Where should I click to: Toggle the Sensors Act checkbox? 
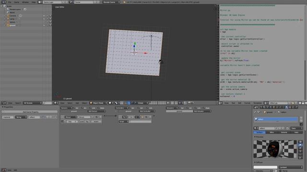pos(82,108)
